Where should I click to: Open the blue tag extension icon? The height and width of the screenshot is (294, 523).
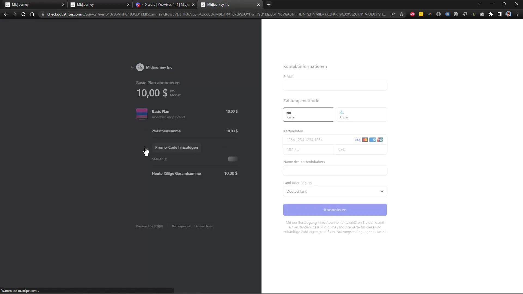tap(447, 14)
